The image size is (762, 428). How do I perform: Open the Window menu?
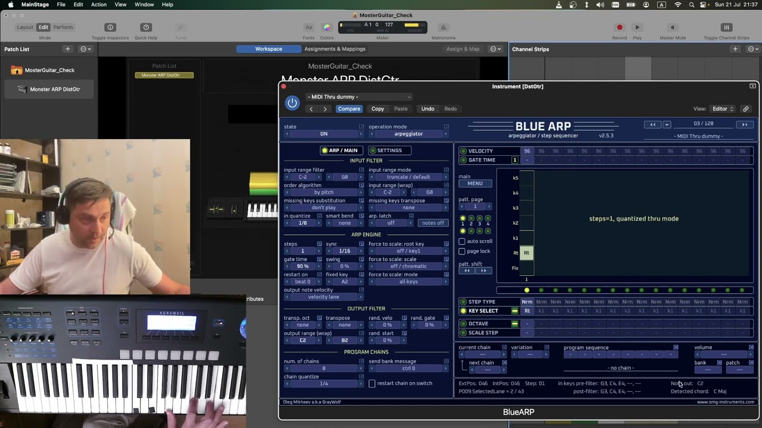pos(144,5)
